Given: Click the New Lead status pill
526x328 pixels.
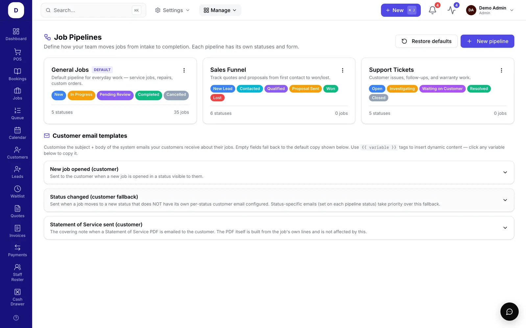Looking at the screenshot, I should 223,89.
